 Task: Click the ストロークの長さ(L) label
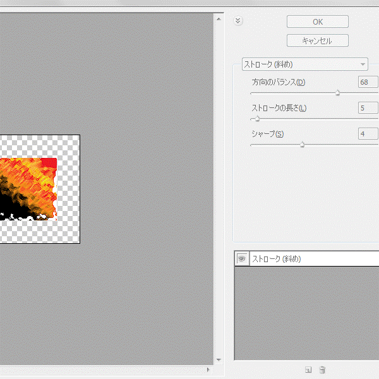[x=279, y=108]
